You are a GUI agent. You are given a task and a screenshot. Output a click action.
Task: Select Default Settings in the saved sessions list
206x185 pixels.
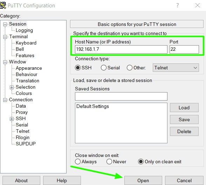click(92, 106)
